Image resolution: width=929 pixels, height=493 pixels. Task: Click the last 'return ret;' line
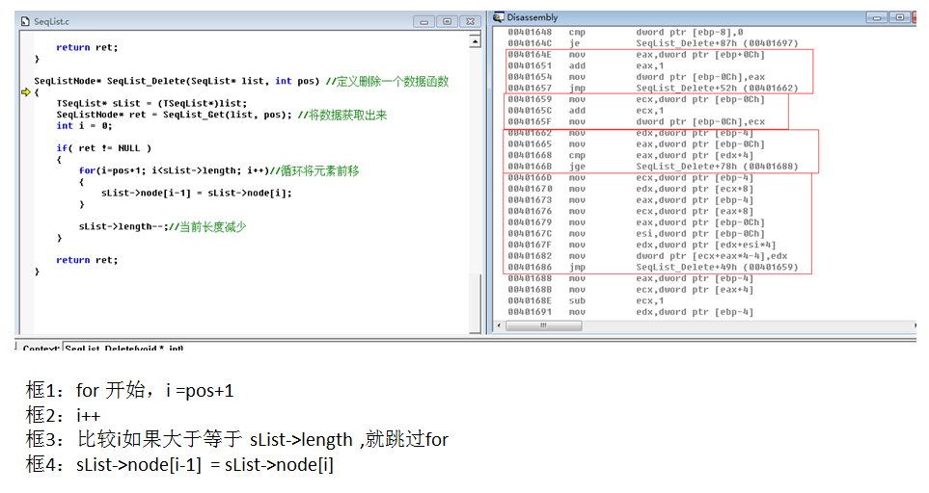coord(87,260)
